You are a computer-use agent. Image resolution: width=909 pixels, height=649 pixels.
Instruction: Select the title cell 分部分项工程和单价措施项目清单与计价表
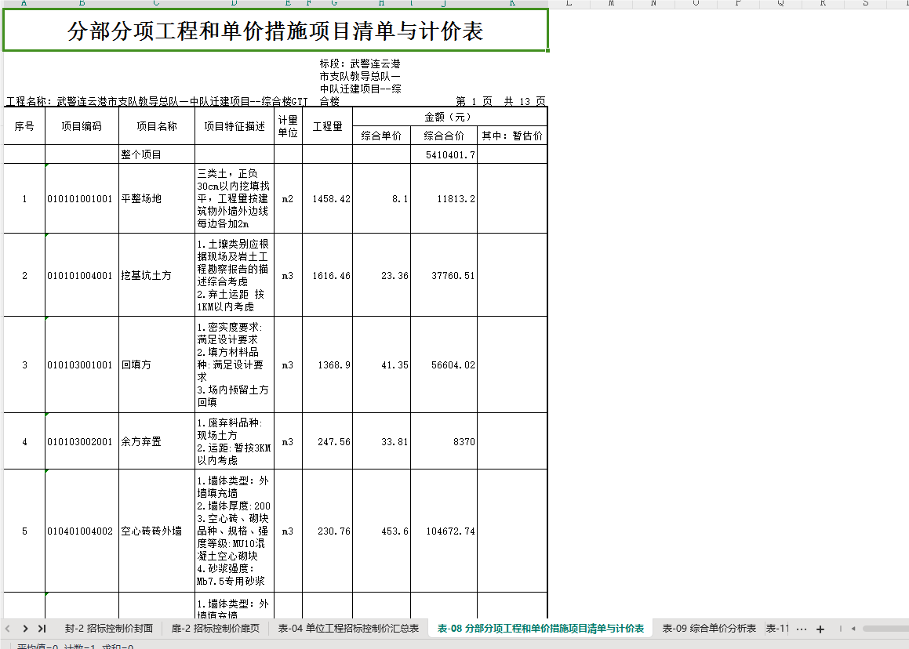275,30
